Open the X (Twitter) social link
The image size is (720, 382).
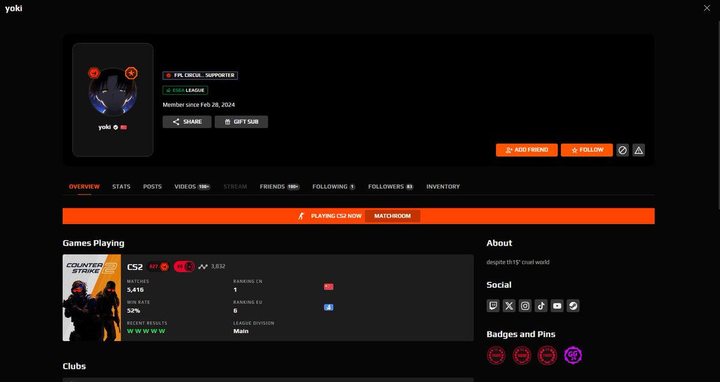(509, 306)
